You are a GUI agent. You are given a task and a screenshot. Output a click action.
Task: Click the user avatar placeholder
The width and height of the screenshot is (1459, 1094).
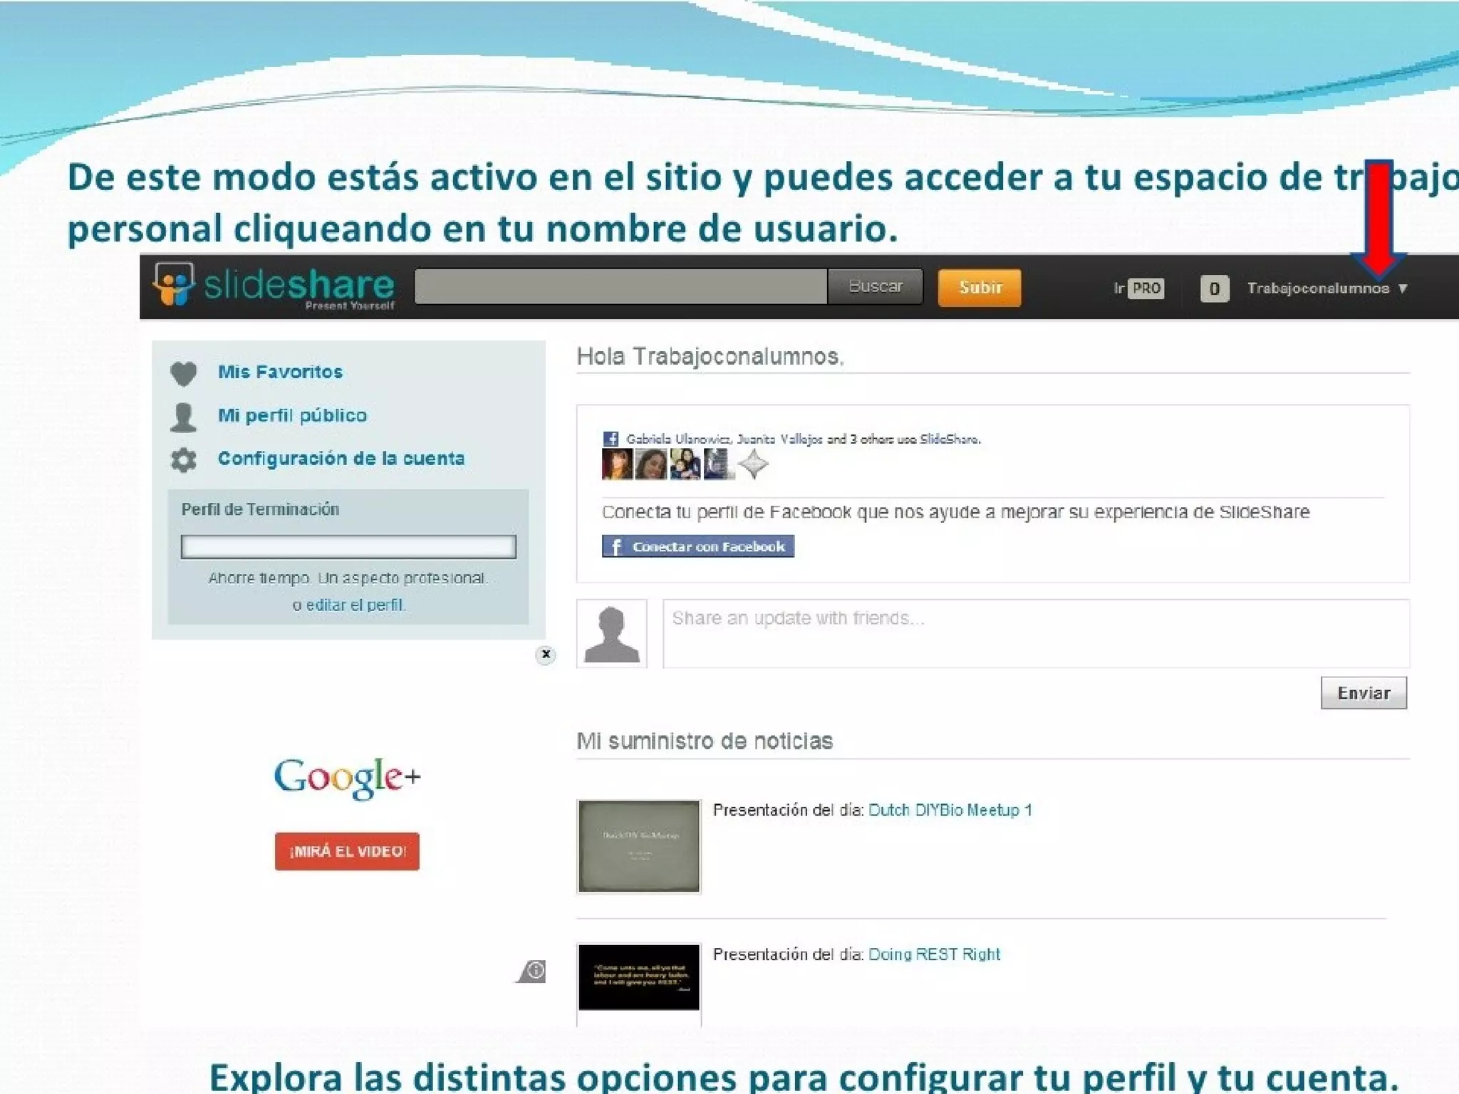point(611,634)
